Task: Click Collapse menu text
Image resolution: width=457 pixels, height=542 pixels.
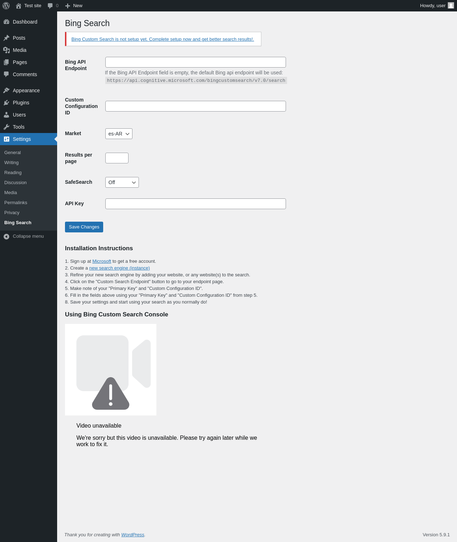Action: [x=28, y=236]
